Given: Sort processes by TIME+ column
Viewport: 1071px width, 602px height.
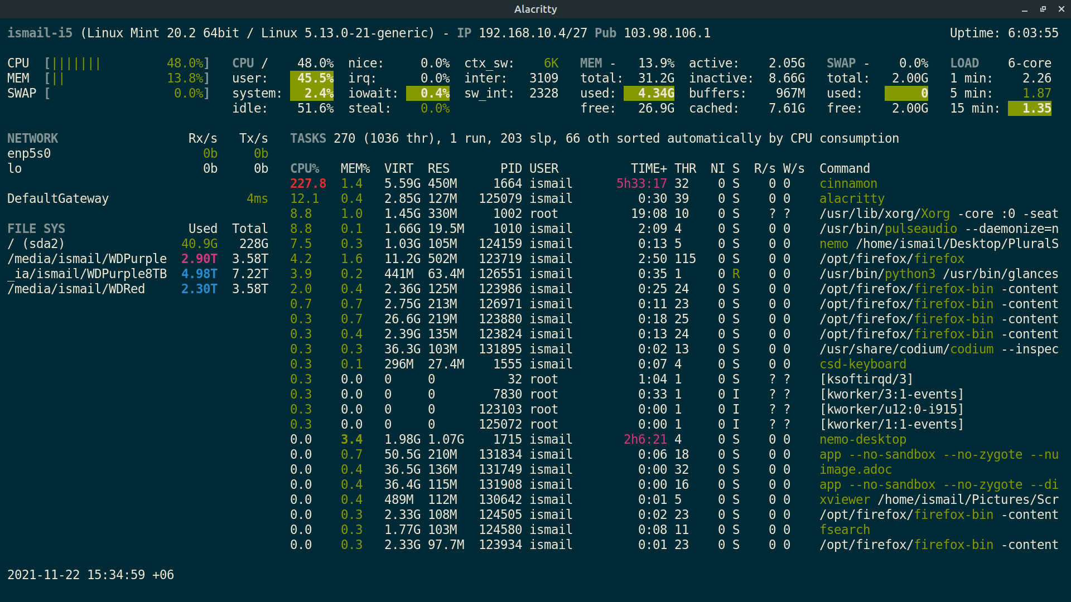Looking at the screenshot, I should pos(649,168).
